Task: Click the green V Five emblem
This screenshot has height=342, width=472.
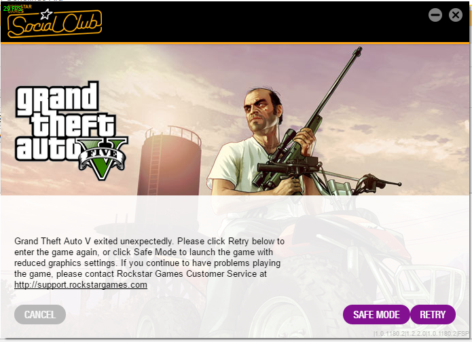Action: (103, 159)
